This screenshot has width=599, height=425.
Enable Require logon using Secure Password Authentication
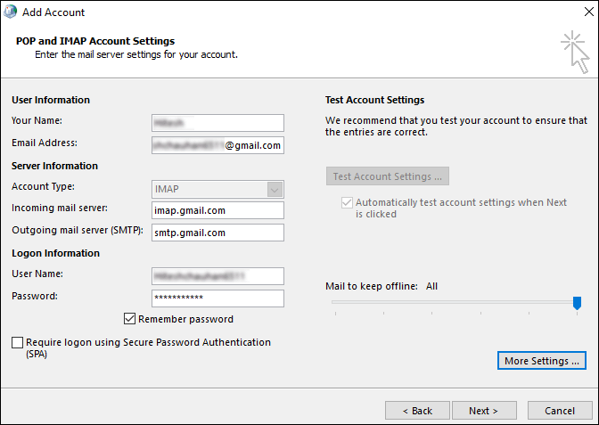(x=17, y=342)
